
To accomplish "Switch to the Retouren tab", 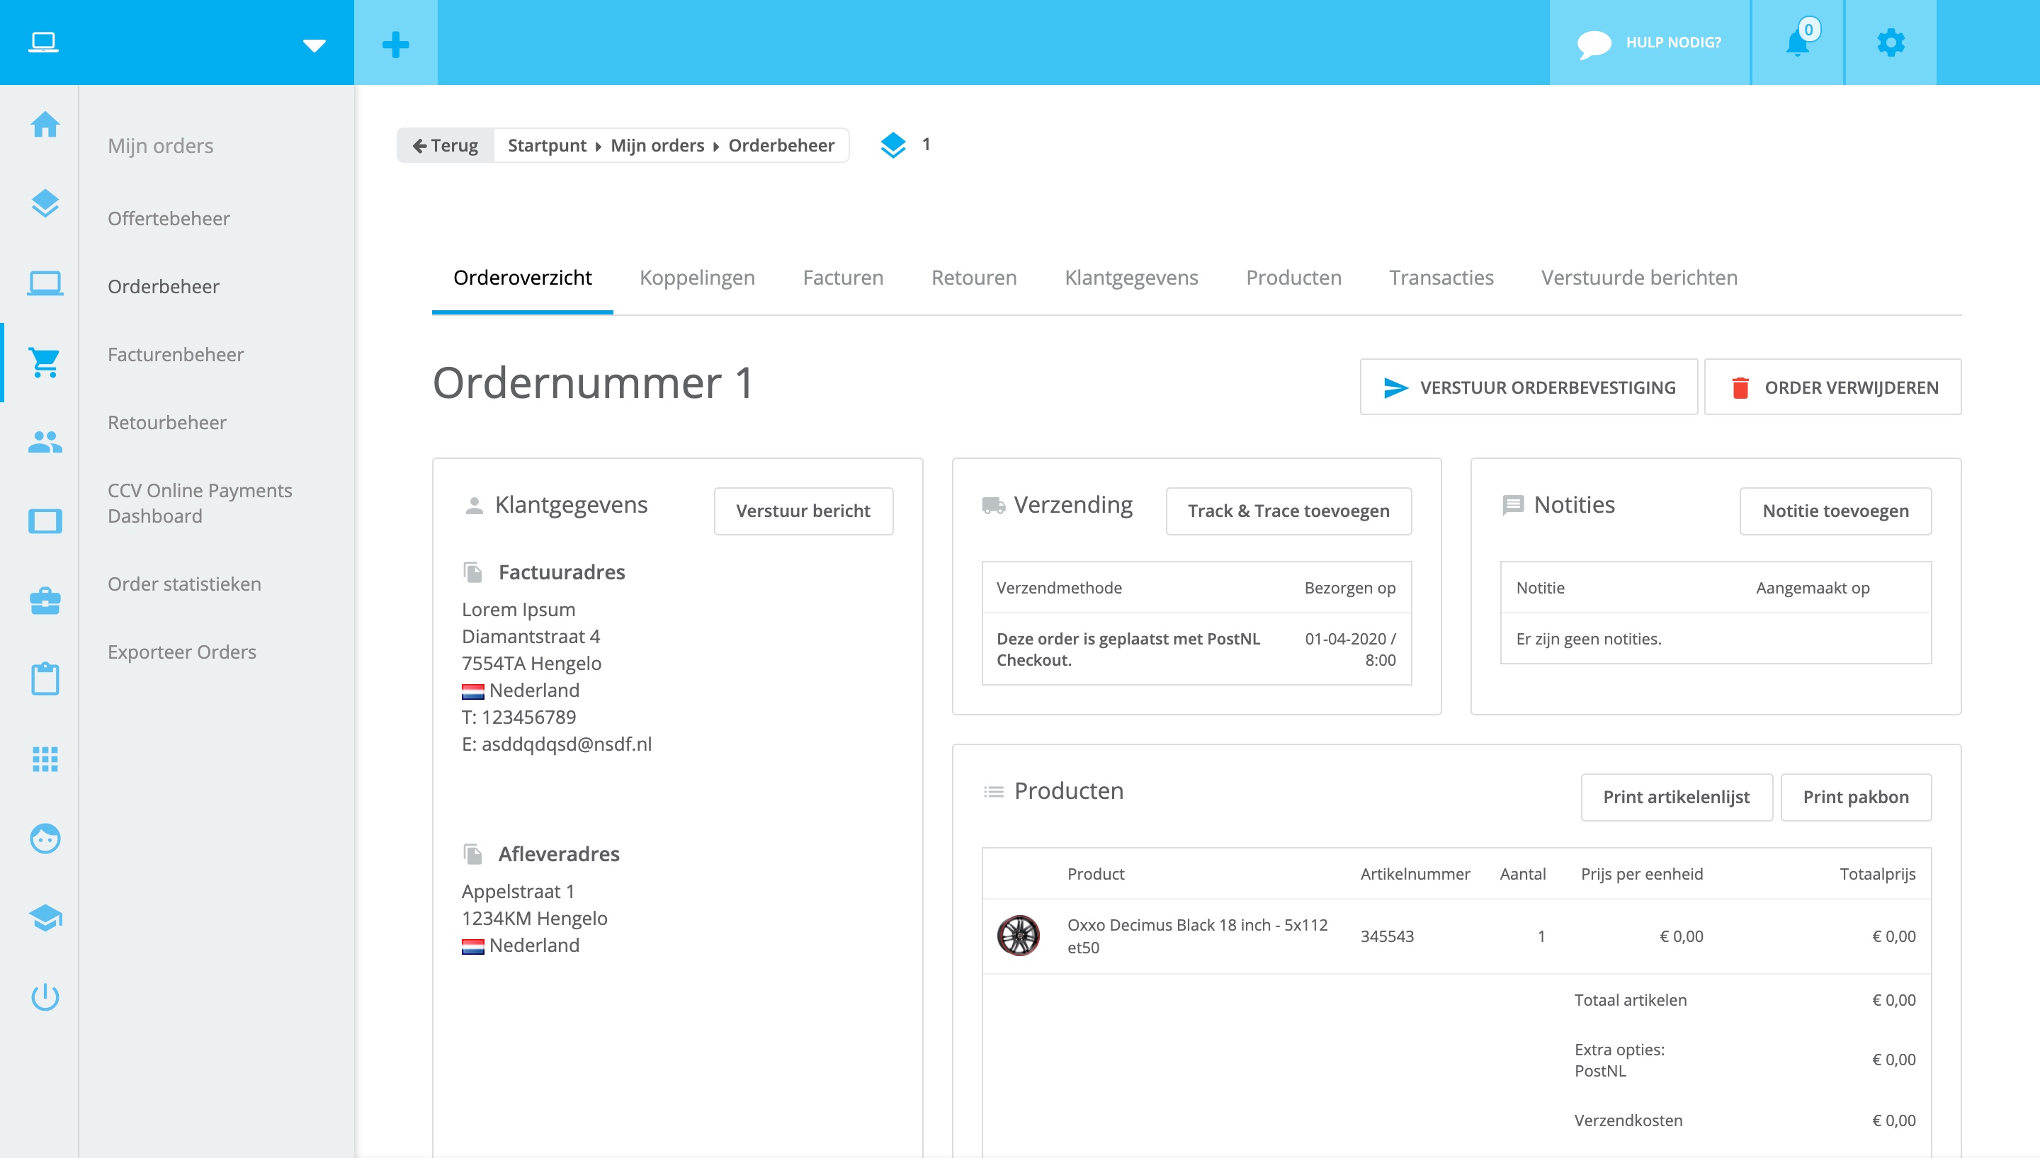I will pos(974,278).
